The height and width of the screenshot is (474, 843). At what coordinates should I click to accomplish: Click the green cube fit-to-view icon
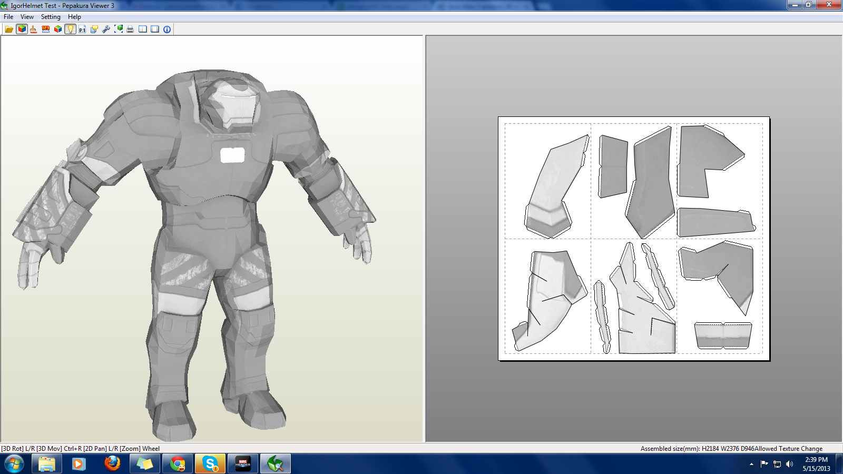119,29
